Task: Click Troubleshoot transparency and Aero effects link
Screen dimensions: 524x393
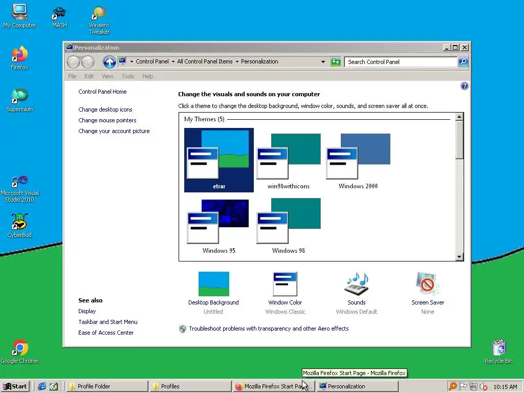Action: pos(269,329)
